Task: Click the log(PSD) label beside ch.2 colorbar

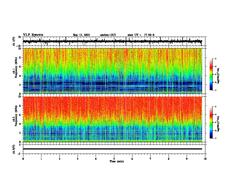Action: click(x=218, y=124)
